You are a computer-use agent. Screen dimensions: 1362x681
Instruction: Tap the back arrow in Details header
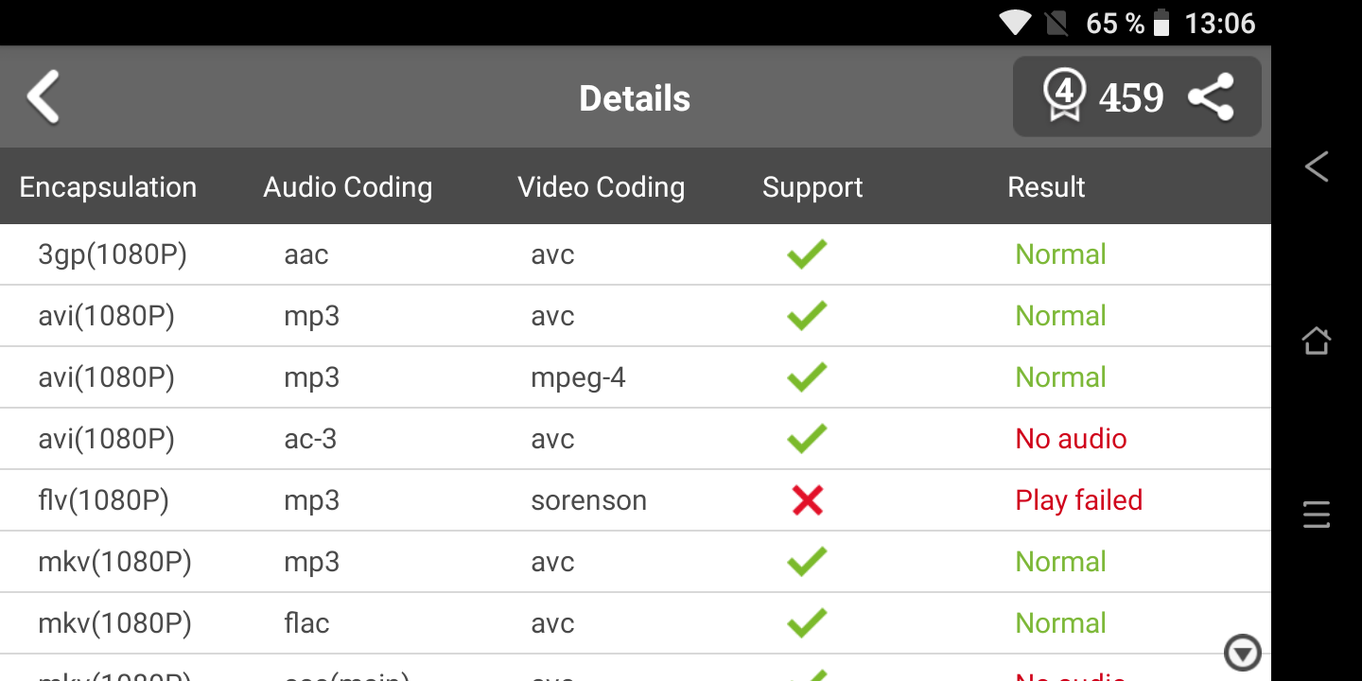[x=44, y=96]
